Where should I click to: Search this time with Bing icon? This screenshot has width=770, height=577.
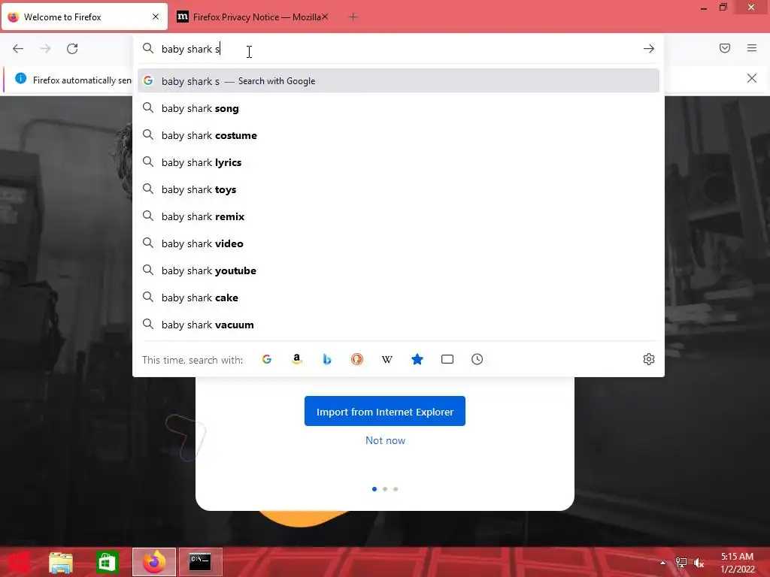(x=327, y=359)
